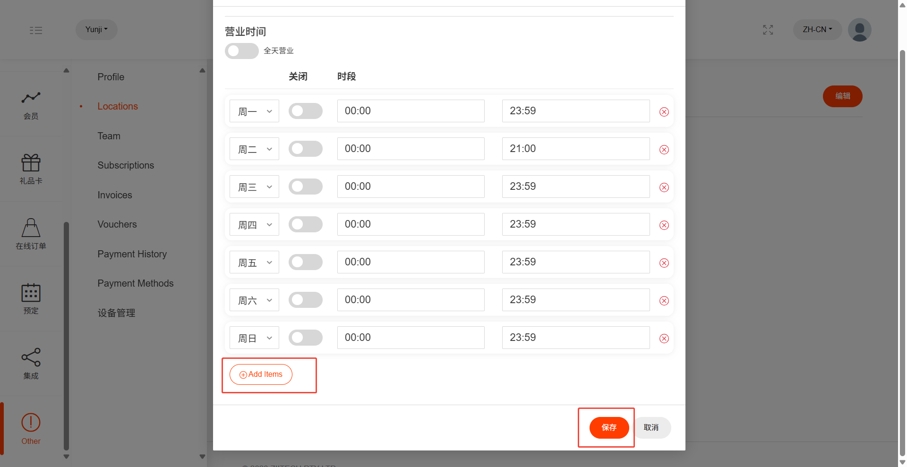Toggle 周六 closed switch

(x=305, y=300)
